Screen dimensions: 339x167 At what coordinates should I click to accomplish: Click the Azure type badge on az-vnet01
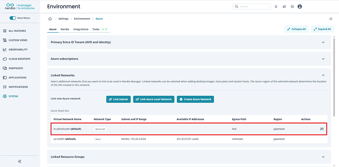(x=98, y=139)
